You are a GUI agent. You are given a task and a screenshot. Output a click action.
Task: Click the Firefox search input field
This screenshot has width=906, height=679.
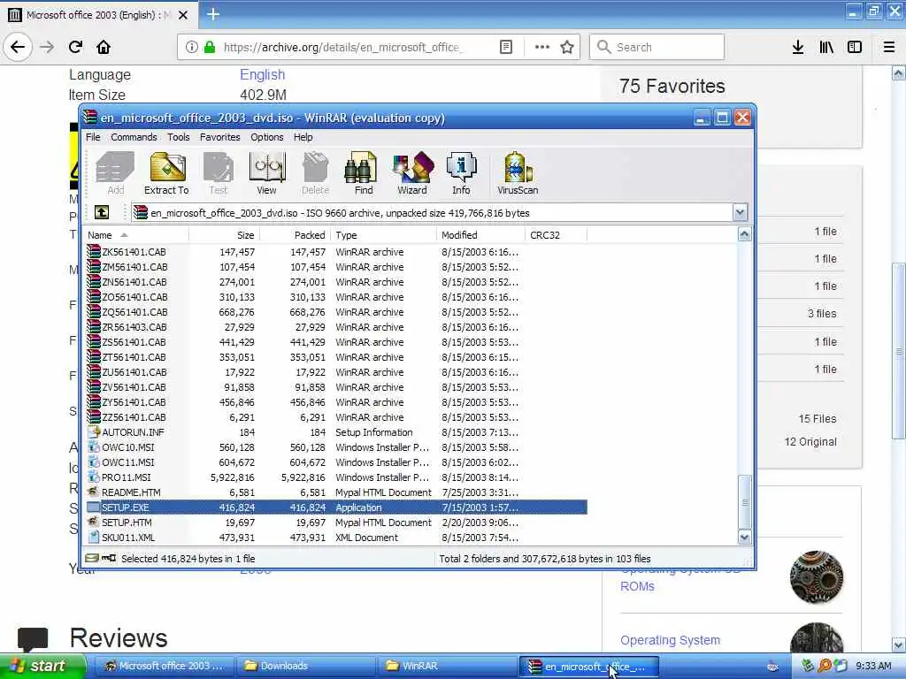(656, 47)
